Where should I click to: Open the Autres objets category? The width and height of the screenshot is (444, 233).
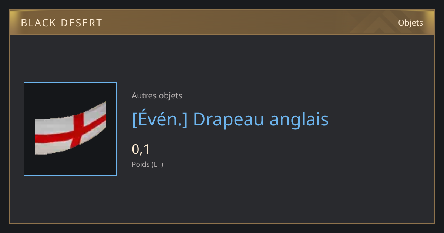point(157,95)
